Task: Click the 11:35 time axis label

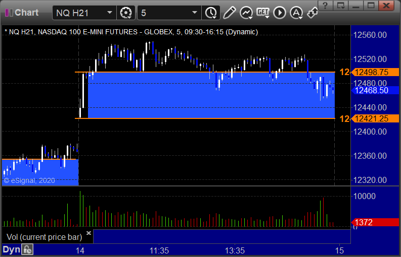Action: coord(159,250)
